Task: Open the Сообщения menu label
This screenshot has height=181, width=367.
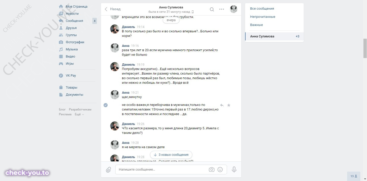Action: (74, 21)
